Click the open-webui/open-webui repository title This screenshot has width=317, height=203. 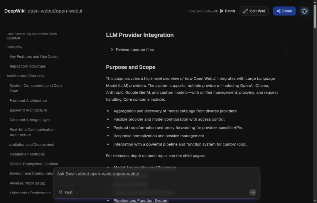[x=55, y=11]
